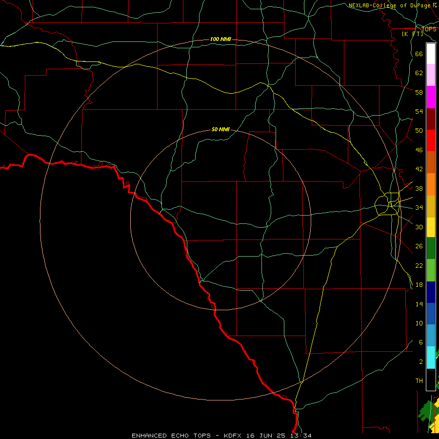The height and width of the screenshot is (439, 439).
Task: Click the yellow swatch between 34 and 30
Action: click(x=431, y=227)
